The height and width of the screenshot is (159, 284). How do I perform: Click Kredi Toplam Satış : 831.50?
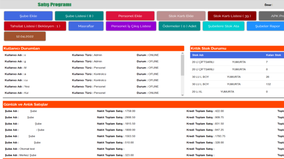205,124
